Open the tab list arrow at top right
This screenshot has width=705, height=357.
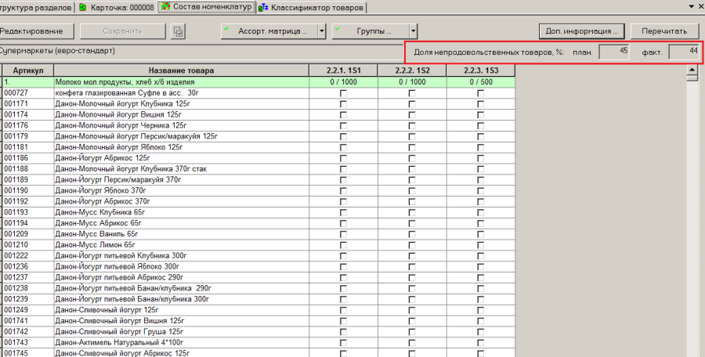click(x=691, y=6)
